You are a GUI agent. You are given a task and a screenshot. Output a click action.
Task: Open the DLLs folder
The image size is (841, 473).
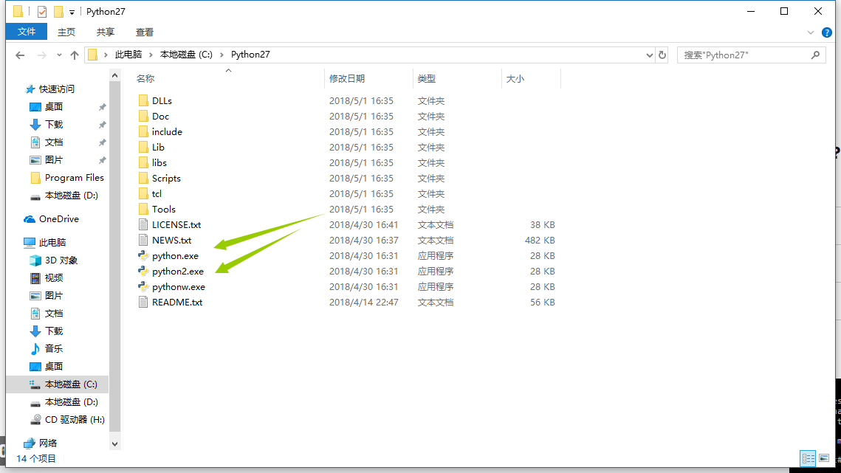coord(162,101)
